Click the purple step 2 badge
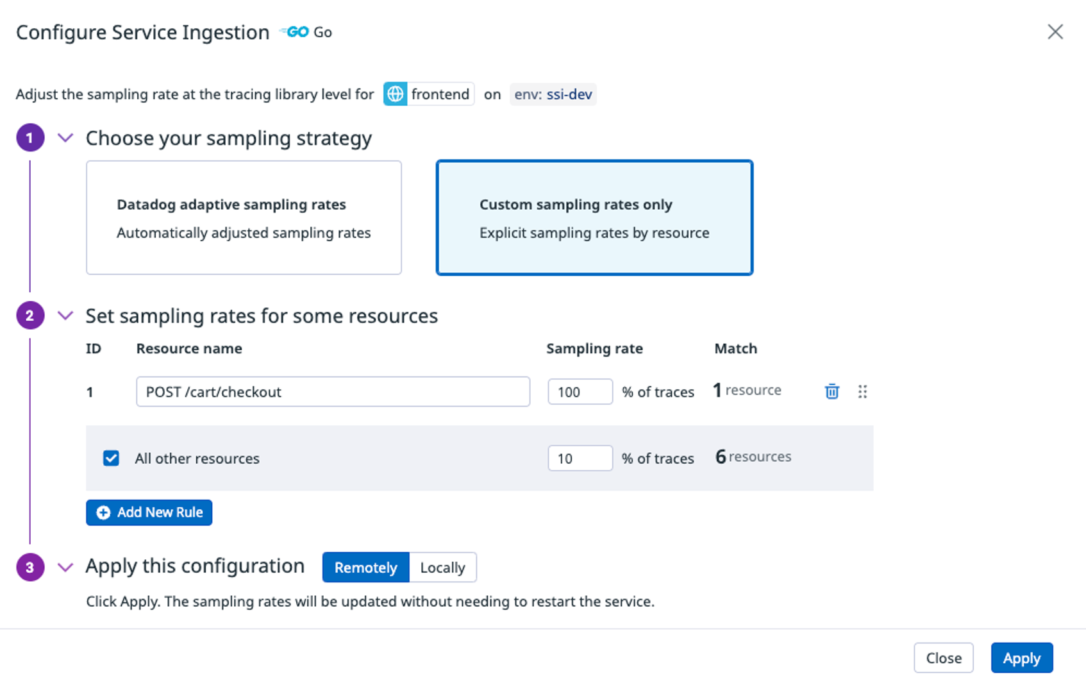 coord(29,315)
